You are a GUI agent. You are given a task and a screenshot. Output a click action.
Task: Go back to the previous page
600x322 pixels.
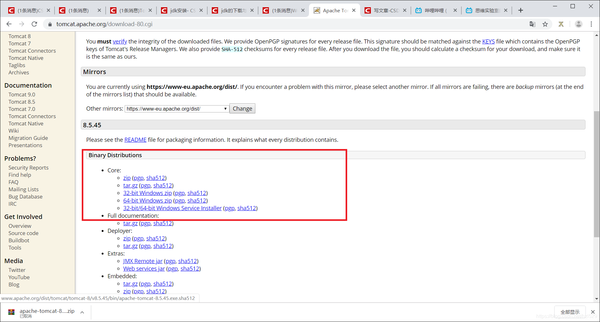[9, 24]
